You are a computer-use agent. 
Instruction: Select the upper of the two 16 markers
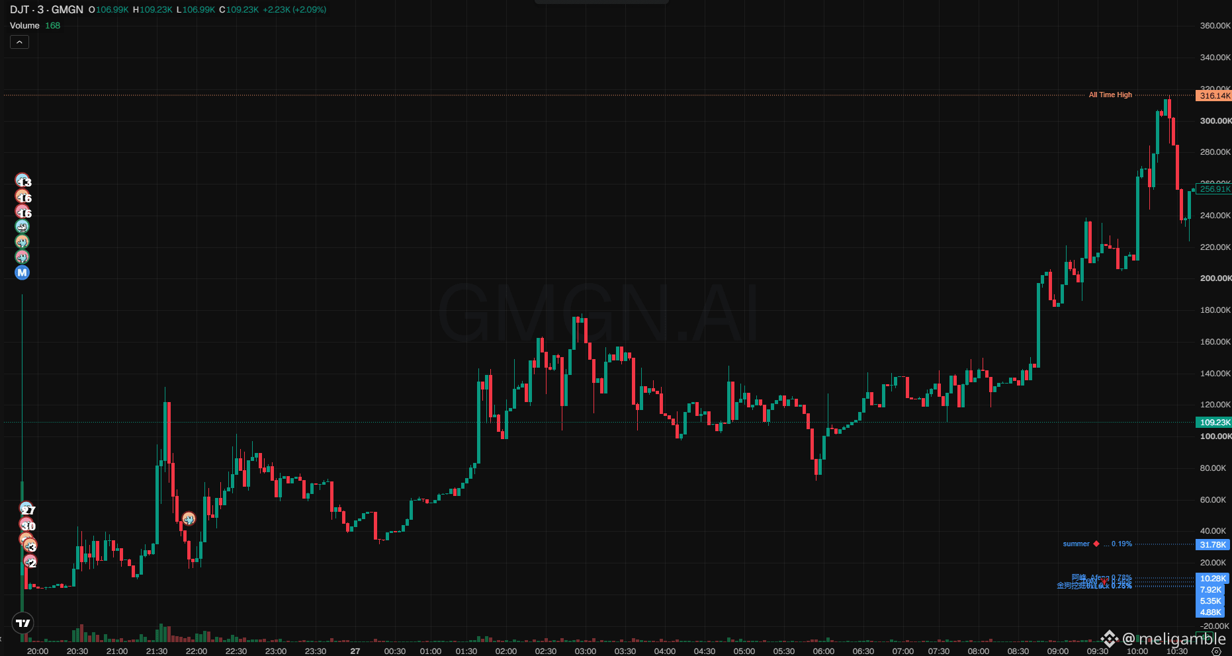23,196
